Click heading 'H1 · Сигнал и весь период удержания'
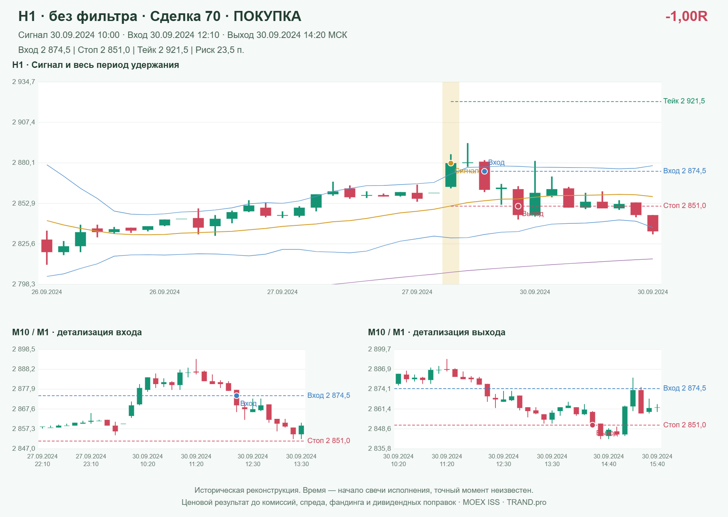728x517 pixels. tap(95, 65)
